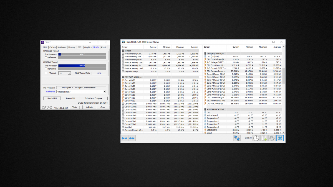Click the multi thread score bar 4956.1

[x=82, y=66]
